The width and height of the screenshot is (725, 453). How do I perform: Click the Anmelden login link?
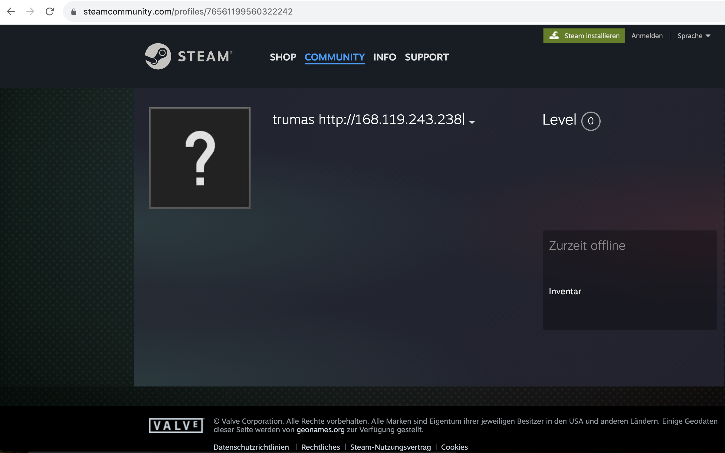coord(647,36)
